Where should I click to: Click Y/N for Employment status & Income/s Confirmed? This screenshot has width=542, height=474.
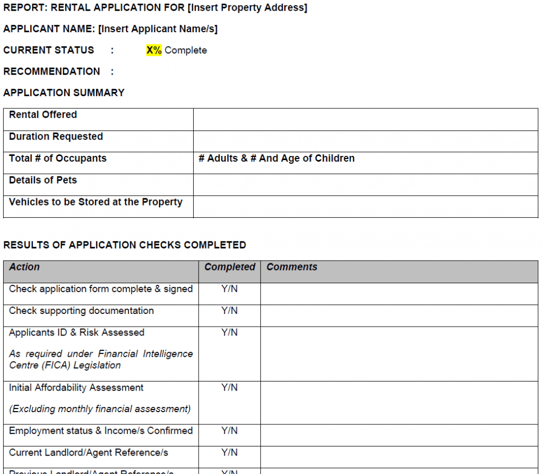[230, 431]
